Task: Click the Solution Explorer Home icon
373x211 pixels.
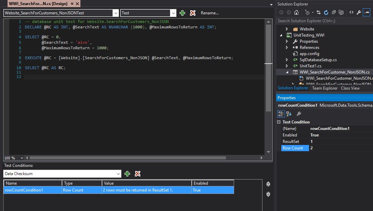Action: [x=296, y=12]
